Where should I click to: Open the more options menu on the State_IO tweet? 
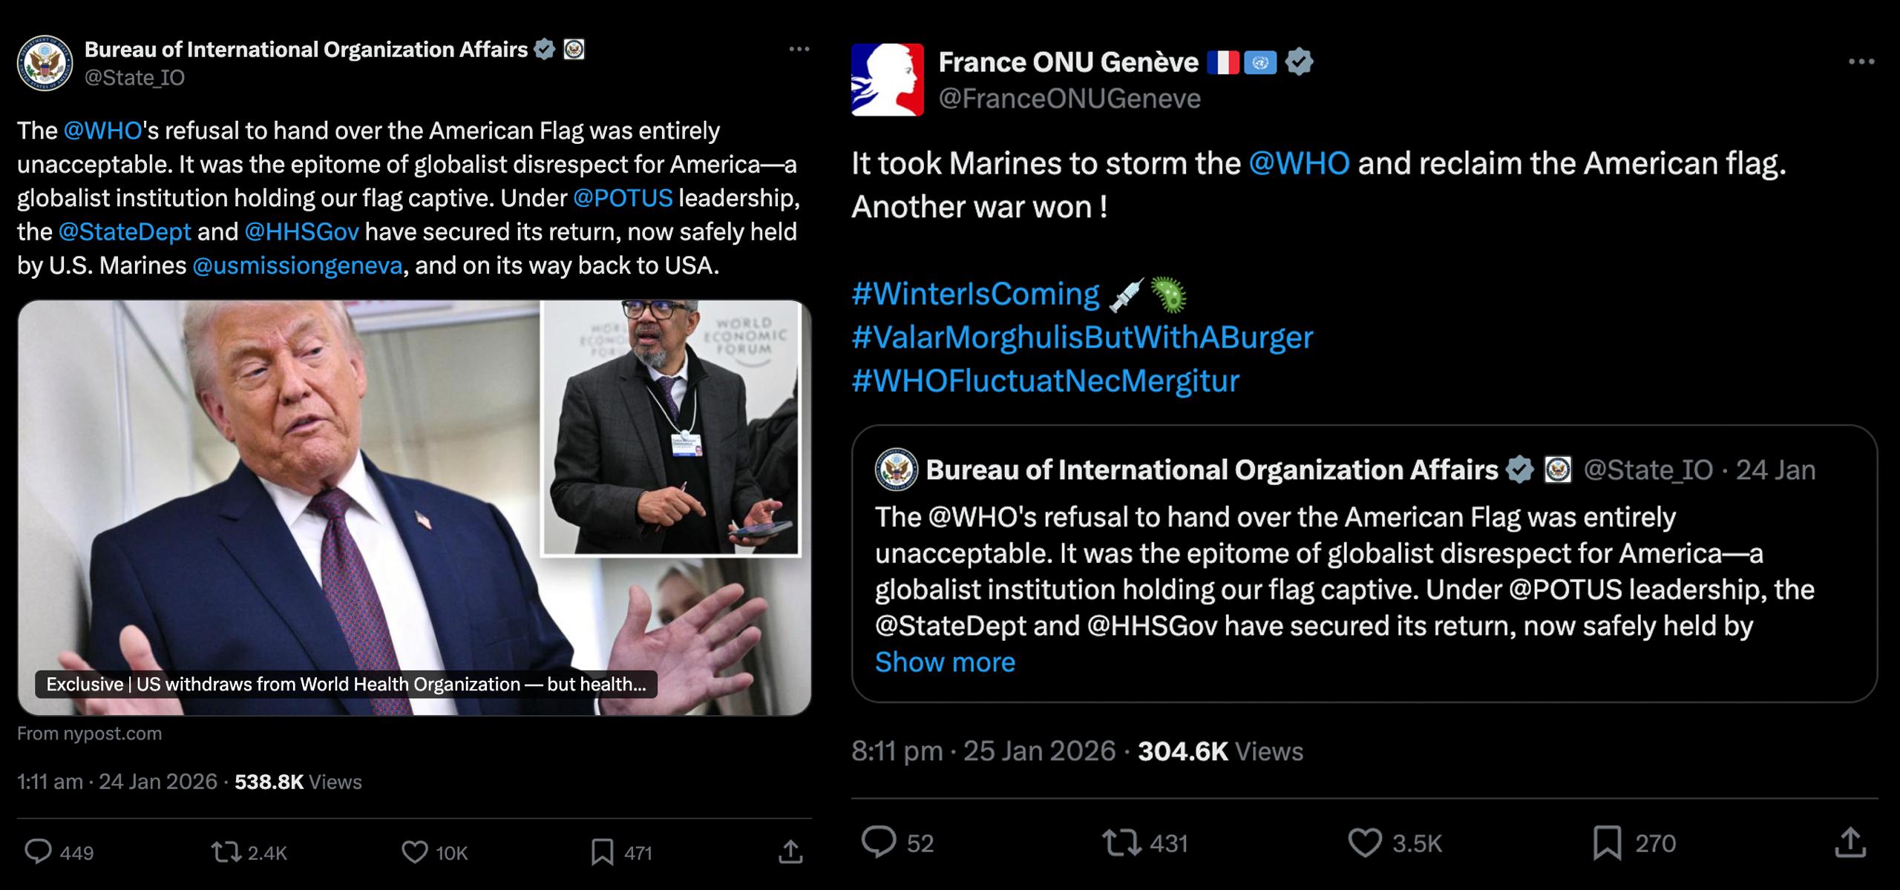[799, 49]
